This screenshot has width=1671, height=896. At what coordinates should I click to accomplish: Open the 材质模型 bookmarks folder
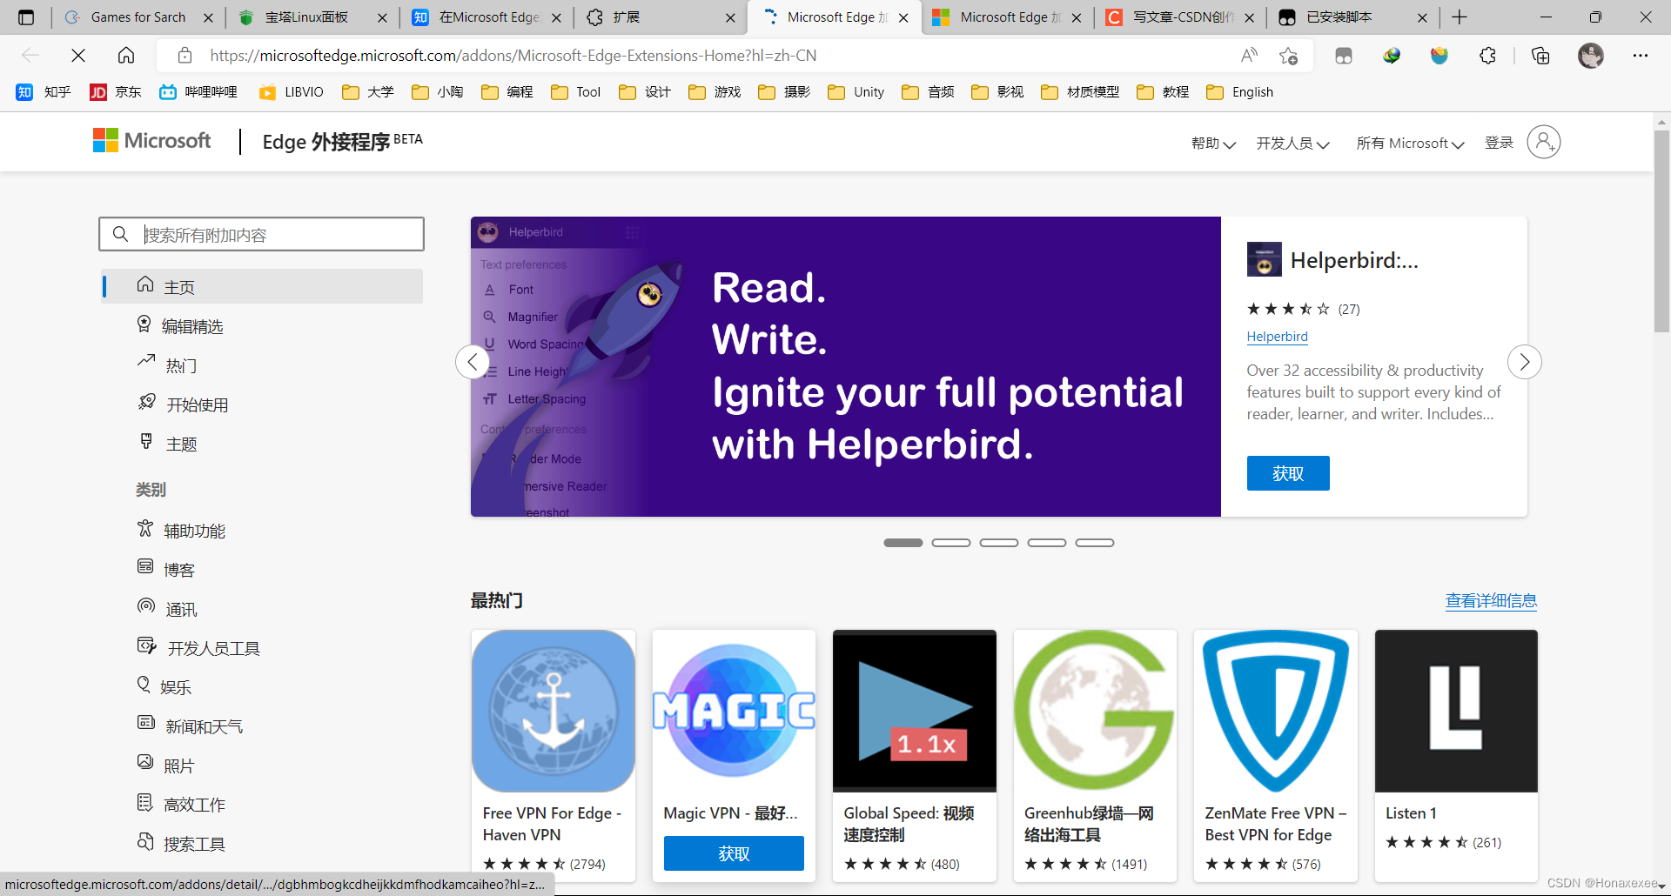pyautogui.click(x=1080, y=92)
